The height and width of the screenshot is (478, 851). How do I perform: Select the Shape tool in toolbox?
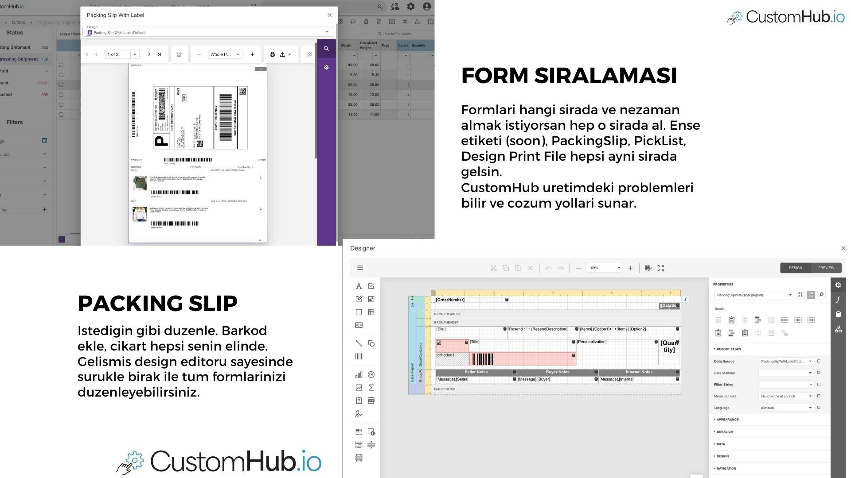coord(371,343)
